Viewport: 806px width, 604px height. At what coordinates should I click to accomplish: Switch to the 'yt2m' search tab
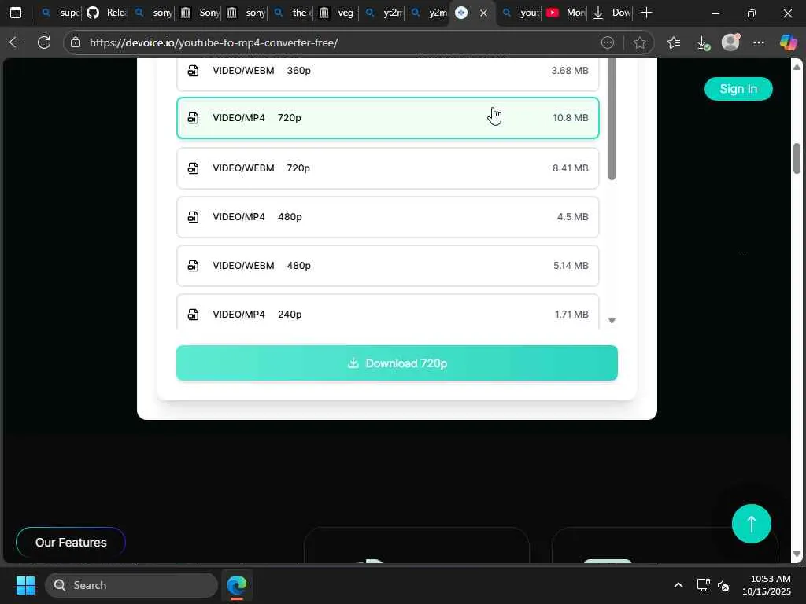[x=383, y=13]
